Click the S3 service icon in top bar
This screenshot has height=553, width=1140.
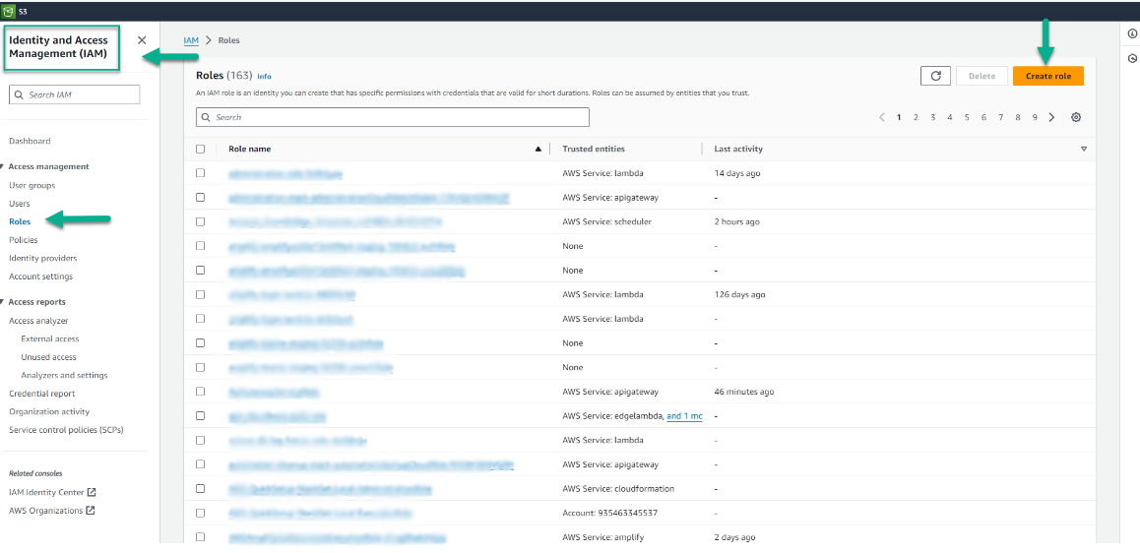[9, 11]
